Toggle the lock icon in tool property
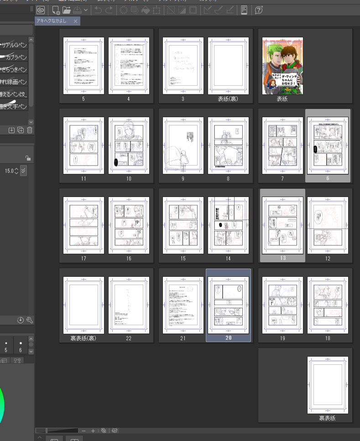Viewport: 360px width, 441px height. click(x=28, y=158)
